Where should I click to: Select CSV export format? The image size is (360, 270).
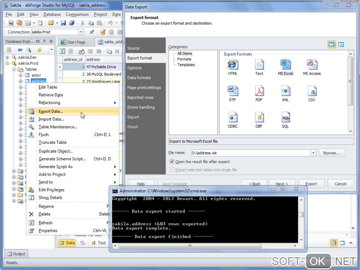click(x=312, y=94)
